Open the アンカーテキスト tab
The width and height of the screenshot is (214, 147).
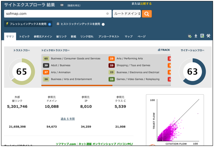tap(109, 36)
